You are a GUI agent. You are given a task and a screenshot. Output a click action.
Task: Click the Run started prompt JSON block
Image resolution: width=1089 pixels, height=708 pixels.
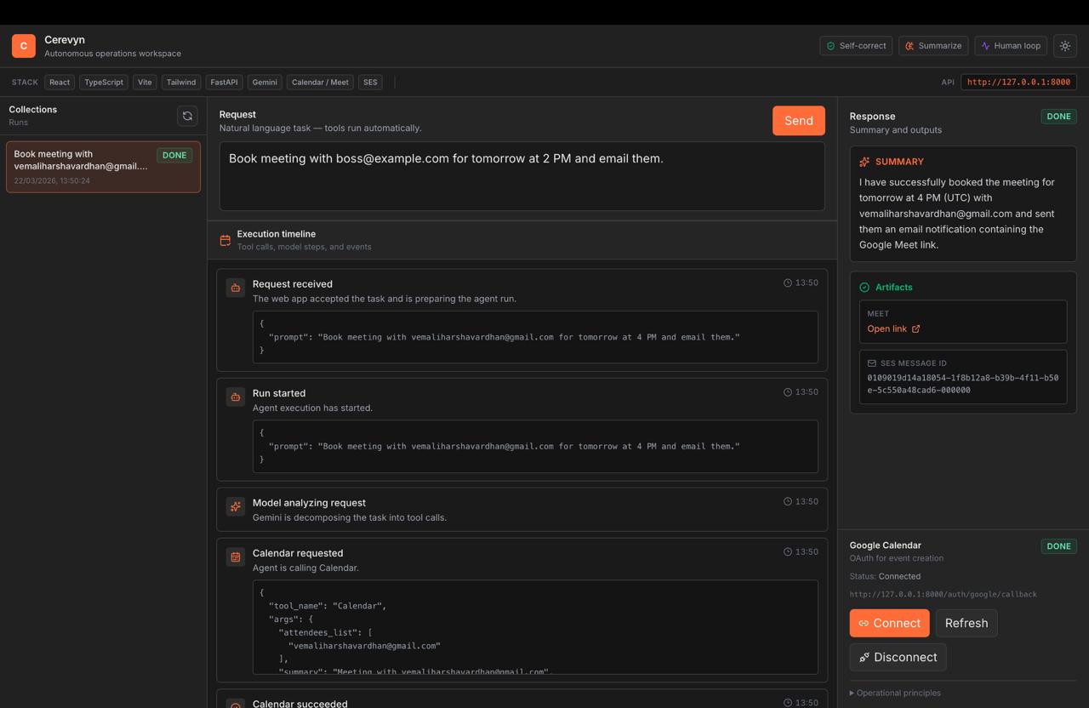click(535, 446)
